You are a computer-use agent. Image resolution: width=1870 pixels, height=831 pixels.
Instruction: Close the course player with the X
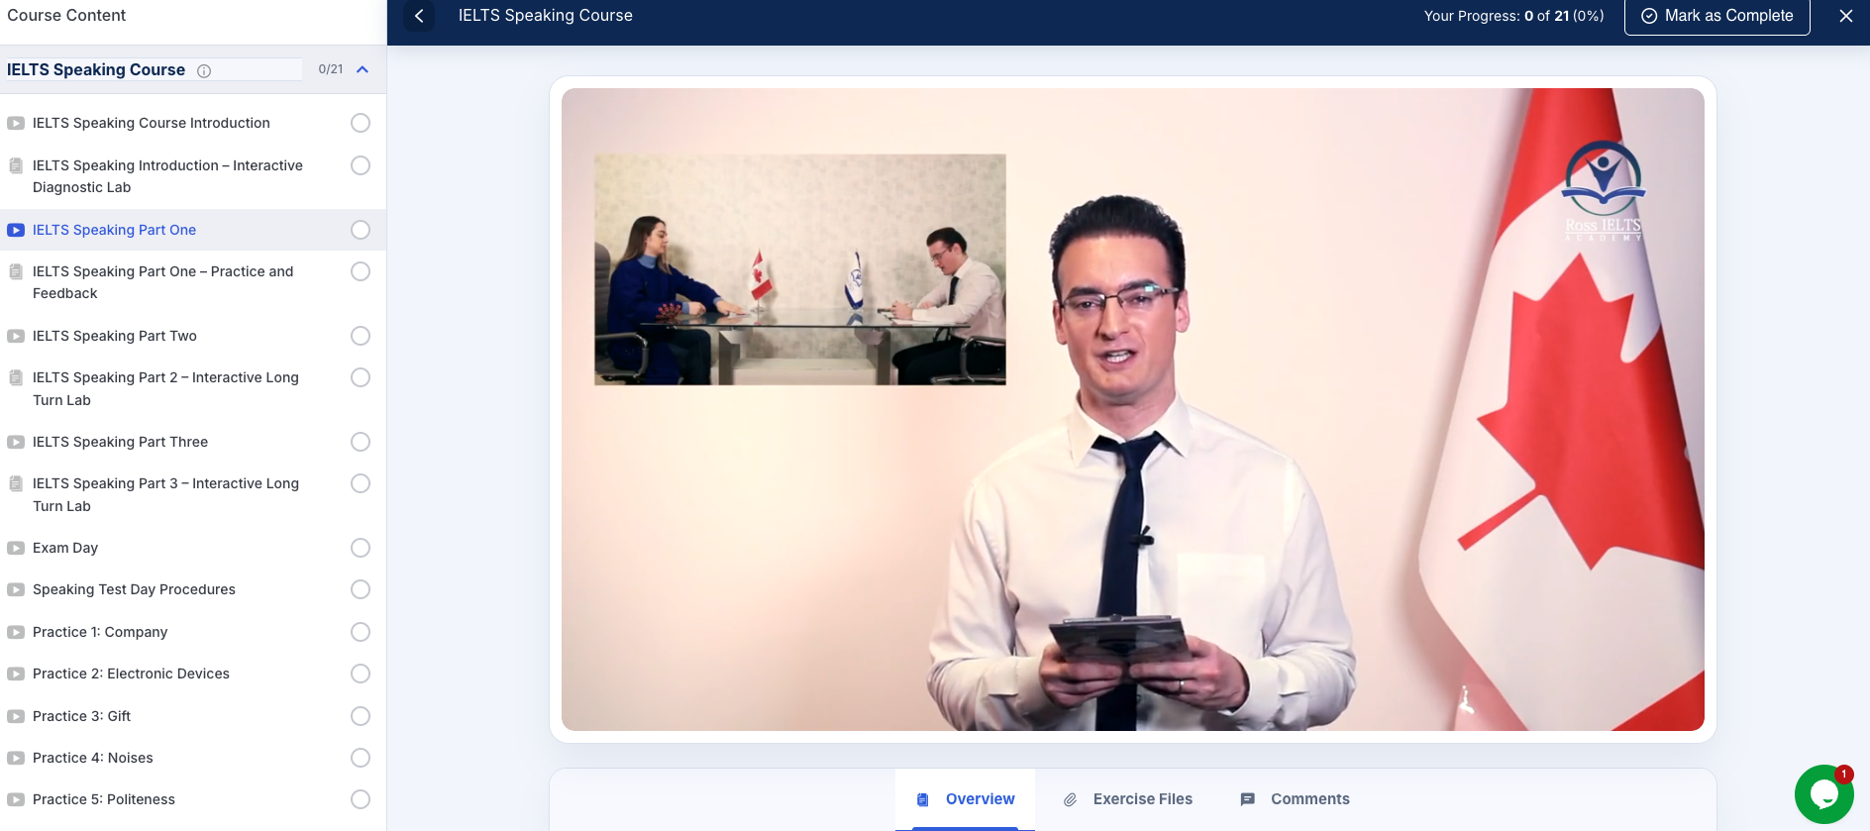1846,16
